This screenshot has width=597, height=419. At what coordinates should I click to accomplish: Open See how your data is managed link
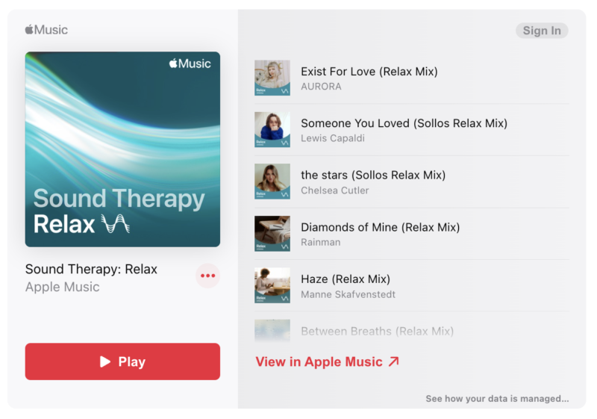tap(497, 398)
